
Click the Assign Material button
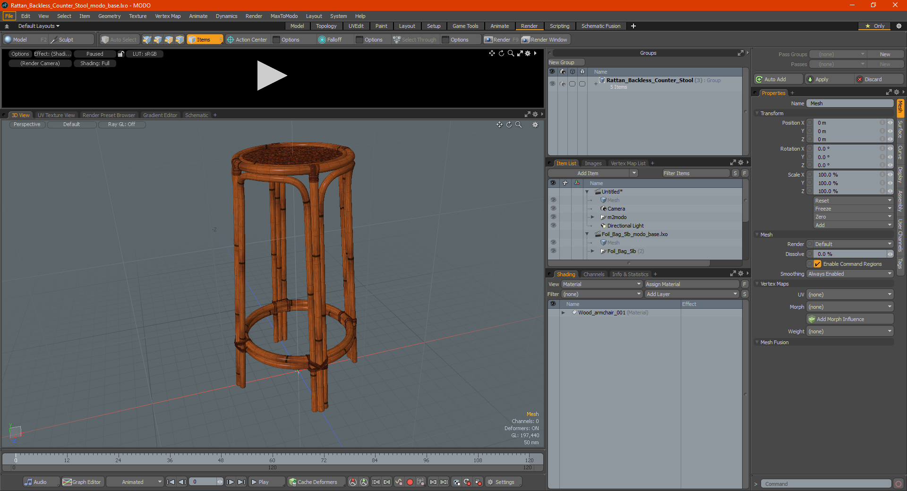tap(692, 284)
